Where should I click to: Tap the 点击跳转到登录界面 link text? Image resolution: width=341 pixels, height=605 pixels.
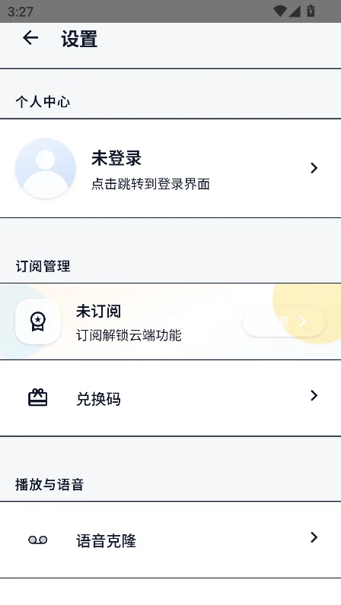click(151, 184)
